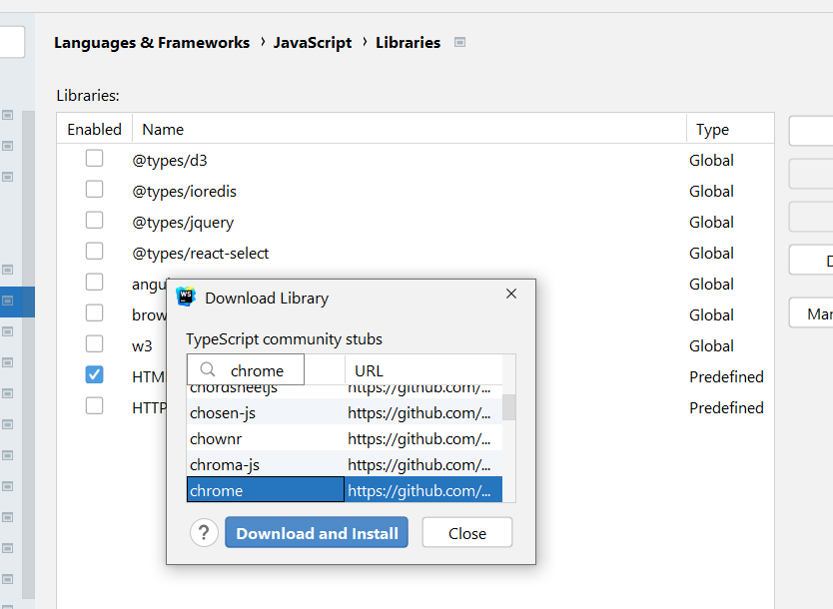Click the URL column header in stubs table
Viewport: 833px width, 609px height.
coord(423,370)
